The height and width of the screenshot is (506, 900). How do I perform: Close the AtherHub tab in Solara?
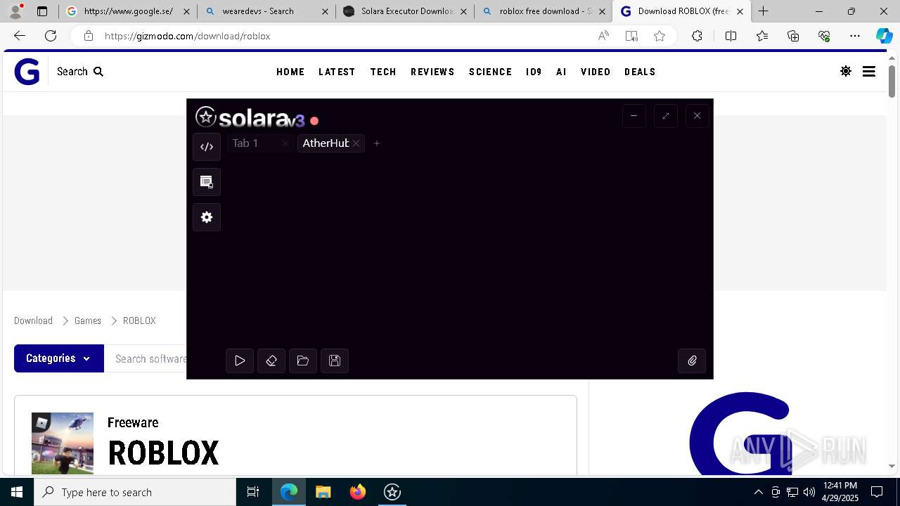coord(356,143)
